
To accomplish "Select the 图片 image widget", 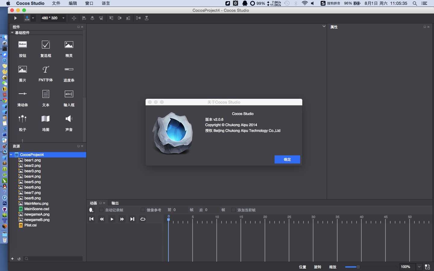I will (23, 73).
